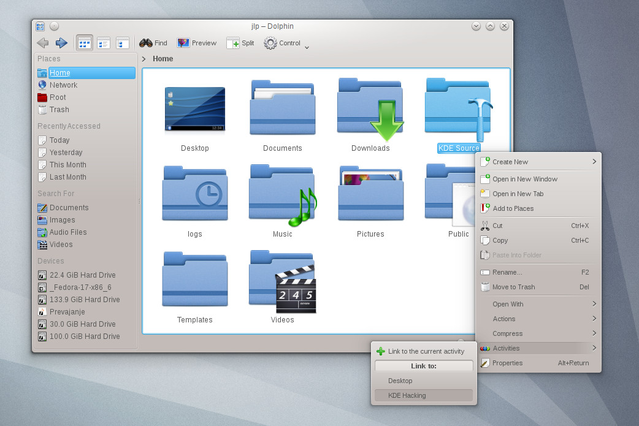Expand Compress submenu
This screenshot has height=426, width=639.
pos(538,333)
